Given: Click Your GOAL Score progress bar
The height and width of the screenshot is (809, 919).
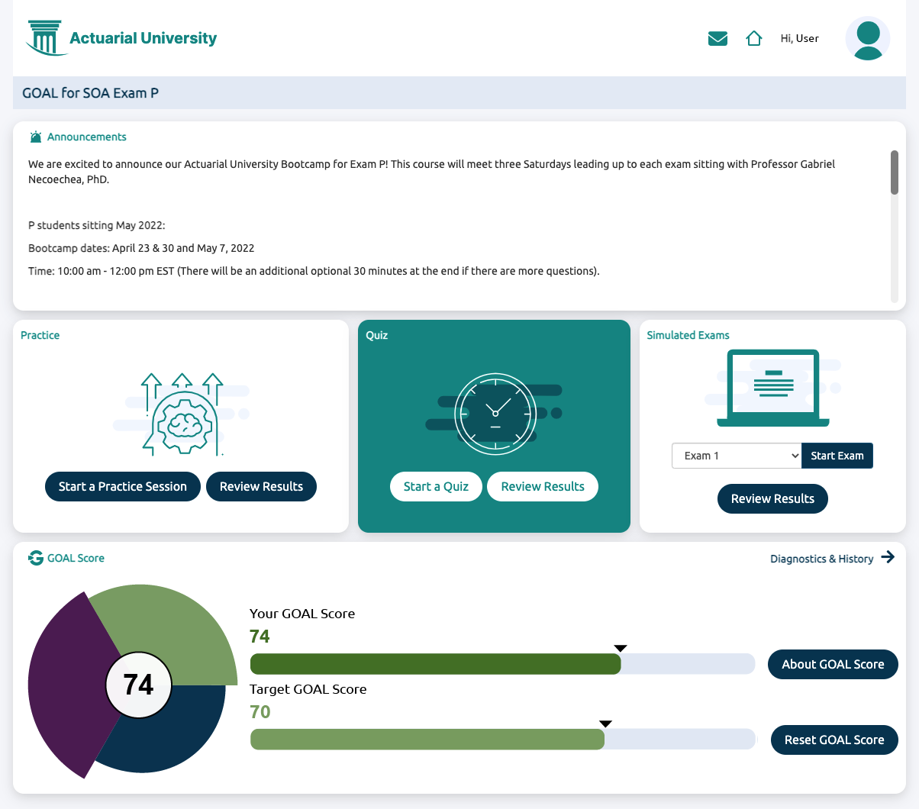Looking at the screenshot, I should point(502,664).
